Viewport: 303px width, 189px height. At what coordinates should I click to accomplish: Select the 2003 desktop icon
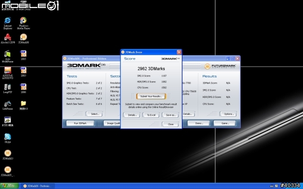click(x=23, y=72)
